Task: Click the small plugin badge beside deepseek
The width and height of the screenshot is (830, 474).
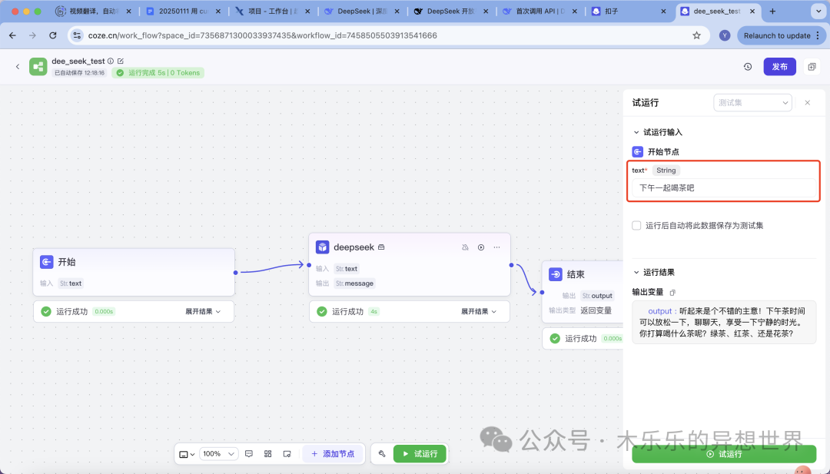Action: tap(381, 247)
